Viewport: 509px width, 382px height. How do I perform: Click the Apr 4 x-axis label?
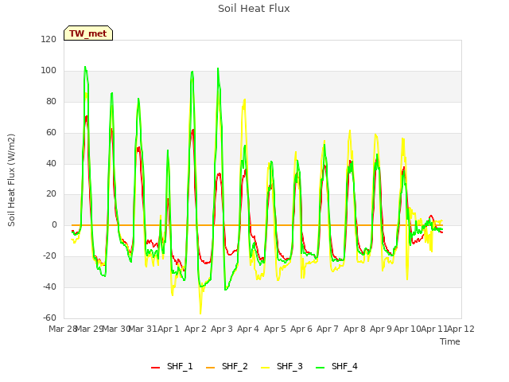tap(248, 329)
